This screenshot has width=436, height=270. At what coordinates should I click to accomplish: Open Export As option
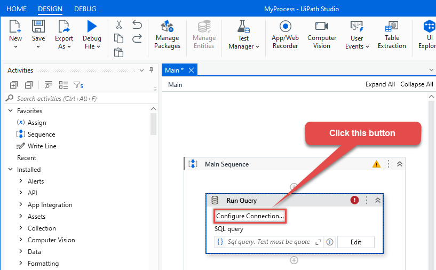tap(64, 35)
